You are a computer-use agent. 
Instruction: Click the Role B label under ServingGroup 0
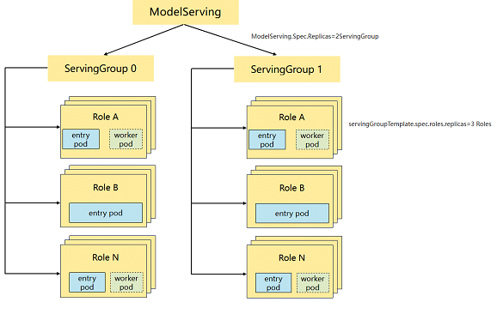click(x=106, y=188)
